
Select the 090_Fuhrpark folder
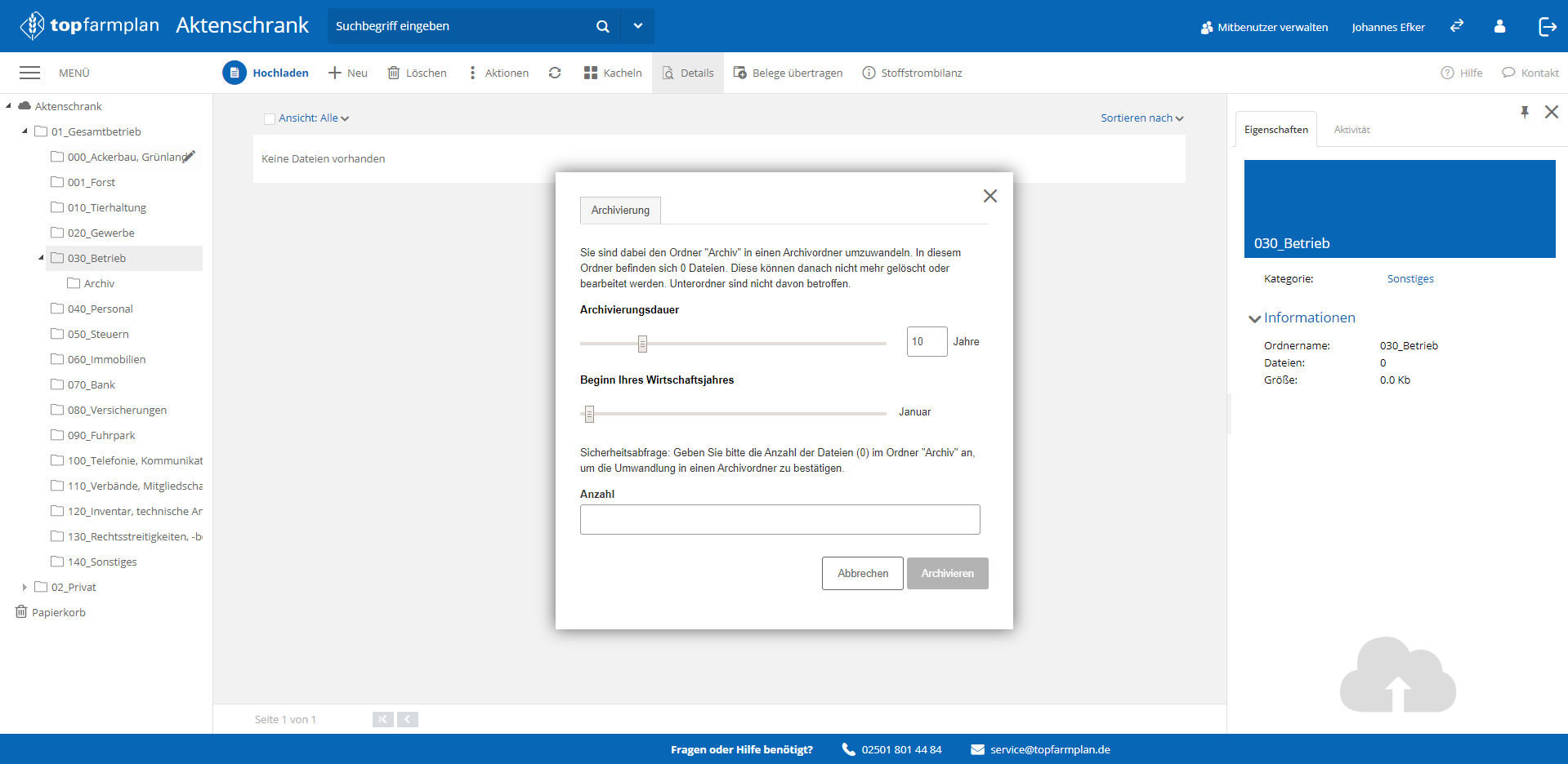(x=101, y=435)
